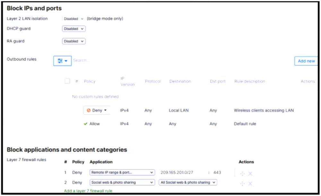This screenshot has width=321, height=196.
Task: Expand Social web & photo sharing application dropdown
Action: point(122,183)
